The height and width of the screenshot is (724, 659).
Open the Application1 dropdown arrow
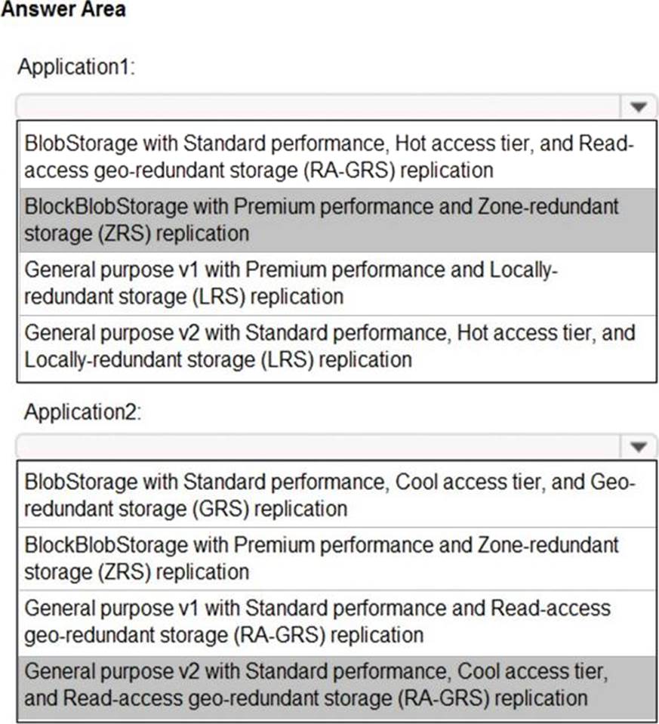point(639,107)
